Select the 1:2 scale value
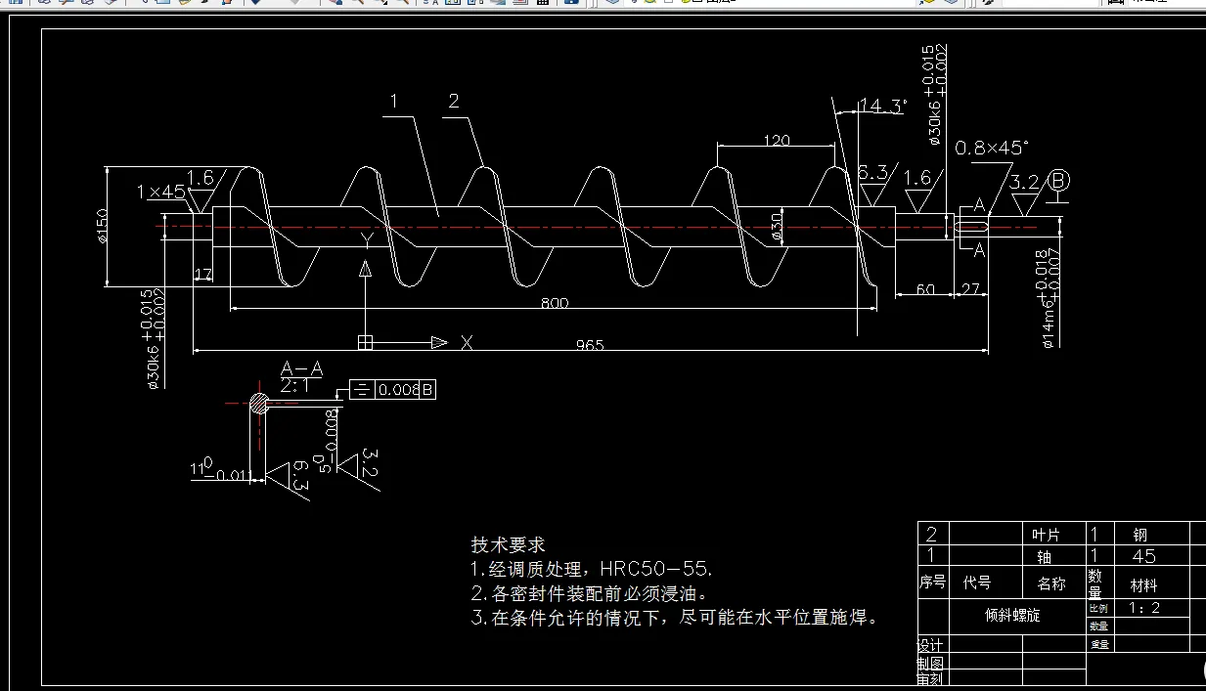 [x=1145, y=608]
